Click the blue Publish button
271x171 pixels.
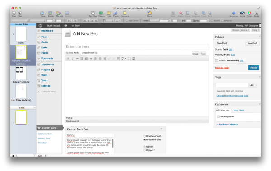point(253,68)
